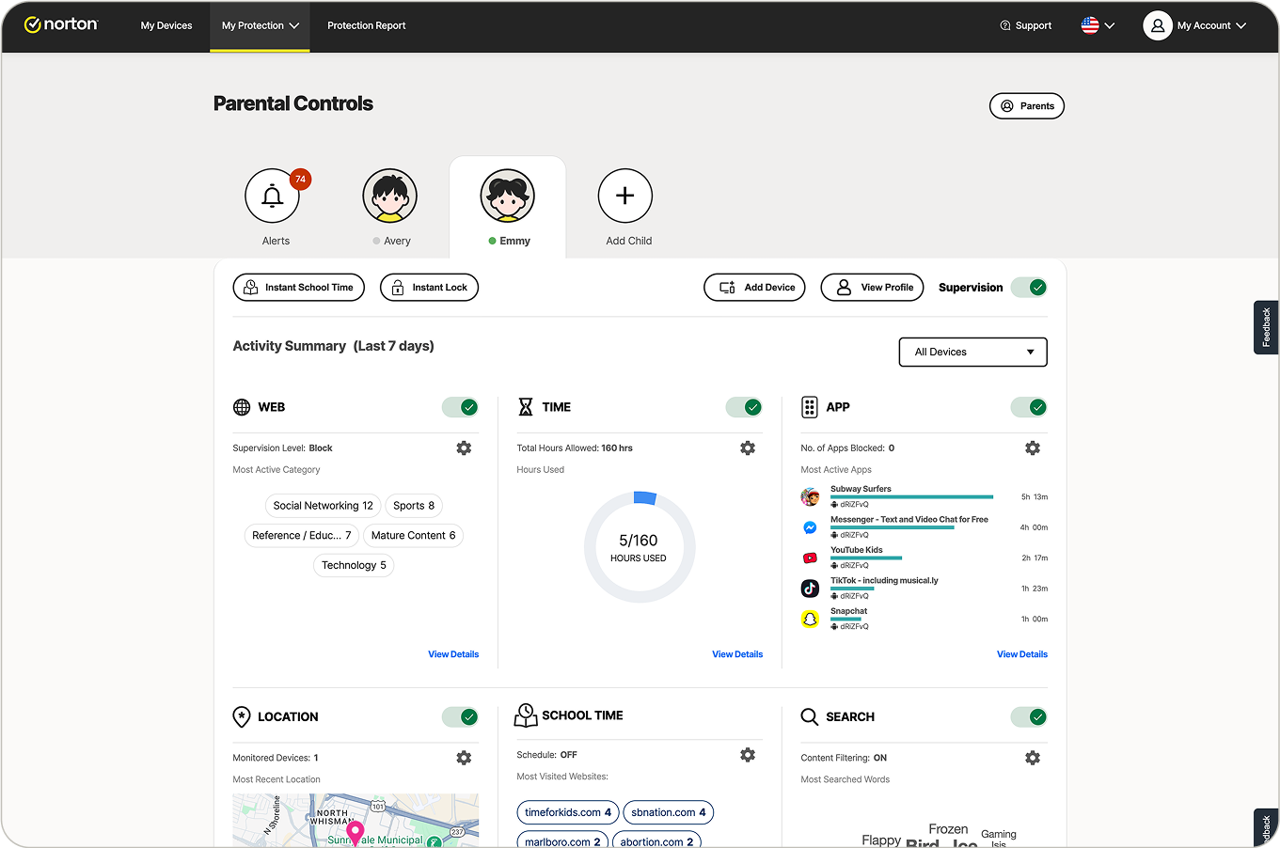Toggle APP supervision switch
The width and height of the screenshot is (1280, 848).
(1029, 407)
